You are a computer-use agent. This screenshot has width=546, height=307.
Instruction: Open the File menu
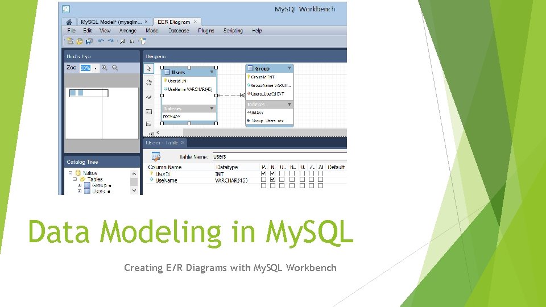coord(72,31)
